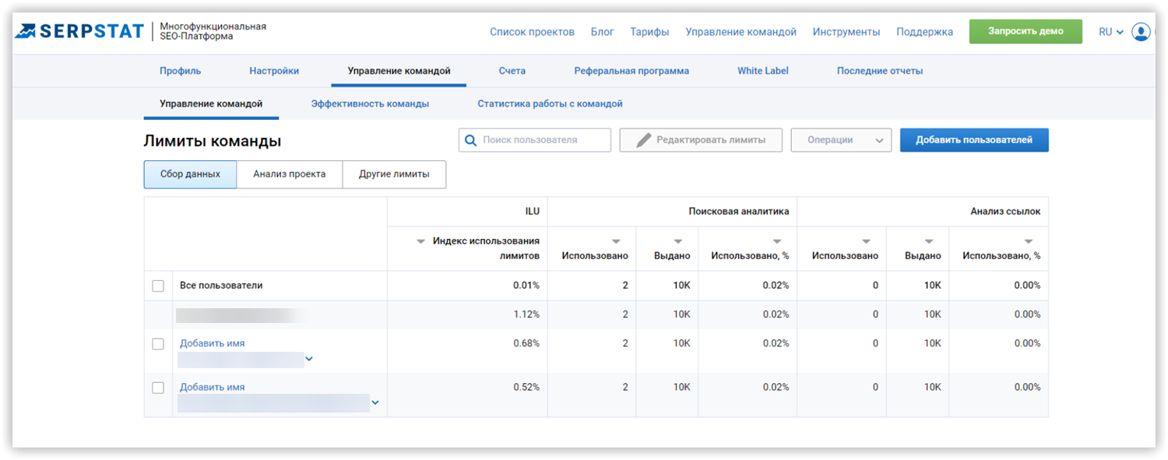Select the Сбор данных limits tab
Viewport: 1168px width, 460px height.
point(190,174)
